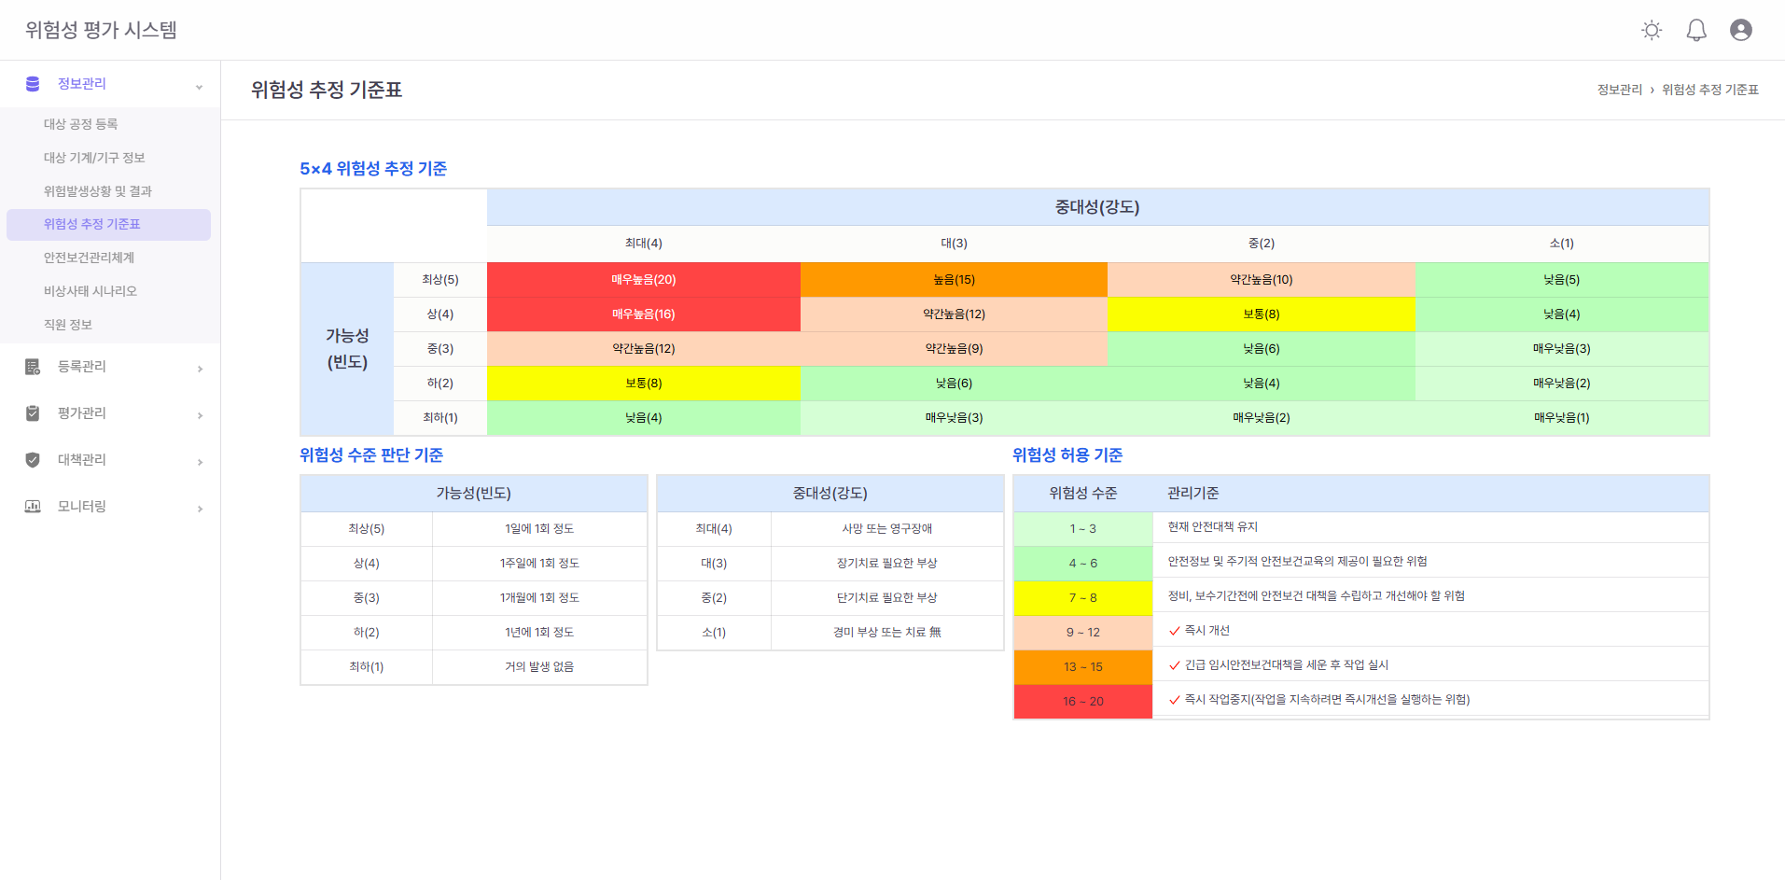This screenshot has width=1785, height=880.
Task: Click the 대책관리 shield icon
Action: click(x=33, y=460)
